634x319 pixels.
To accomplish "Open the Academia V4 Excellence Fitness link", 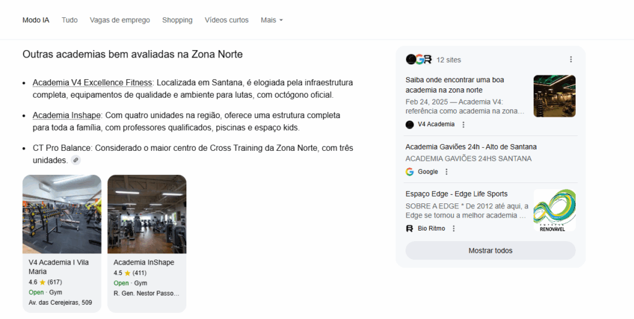I will [x=92, y=83].
